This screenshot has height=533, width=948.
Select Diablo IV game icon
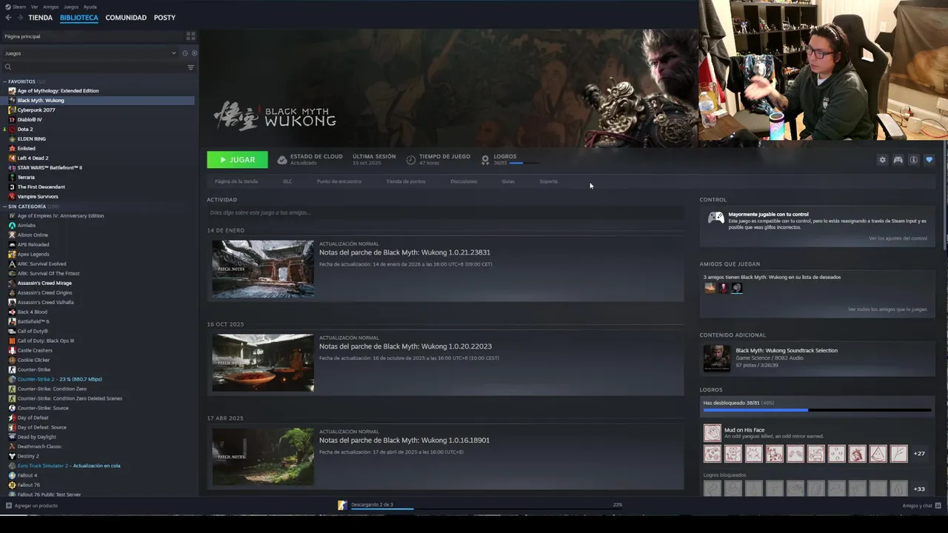(12, 120)
